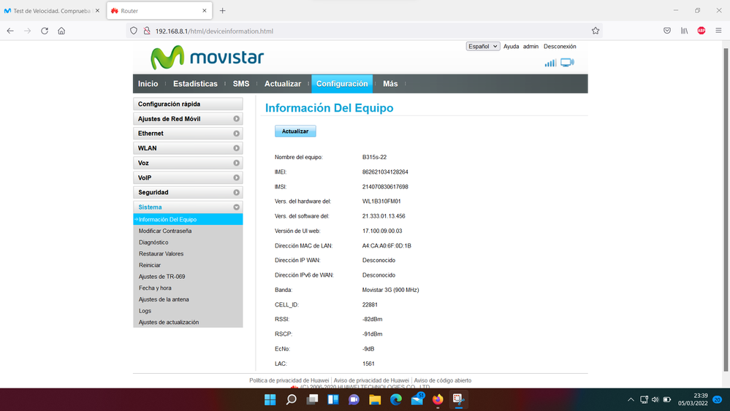Collapse the Sistema section
The height and width of the screenshot is (411, 730).
tap(188, 207)
